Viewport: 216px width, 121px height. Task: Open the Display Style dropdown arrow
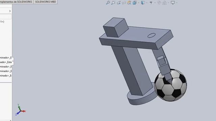pyautogui.click(x=147, y=3)
